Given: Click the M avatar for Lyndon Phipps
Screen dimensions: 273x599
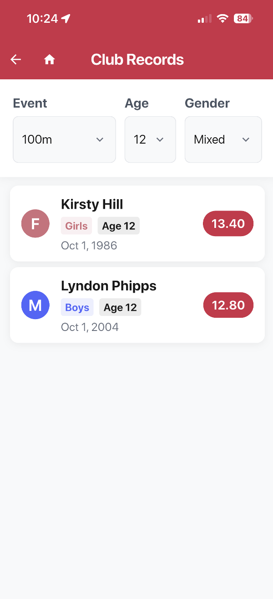Looking at the screenshot, I should tap(35, 305).
